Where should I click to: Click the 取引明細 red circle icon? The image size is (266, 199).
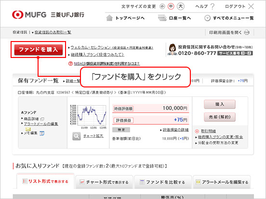[x=197, y=131]
